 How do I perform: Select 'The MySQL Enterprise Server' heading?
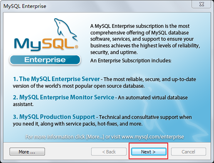[x=60, y=79]
